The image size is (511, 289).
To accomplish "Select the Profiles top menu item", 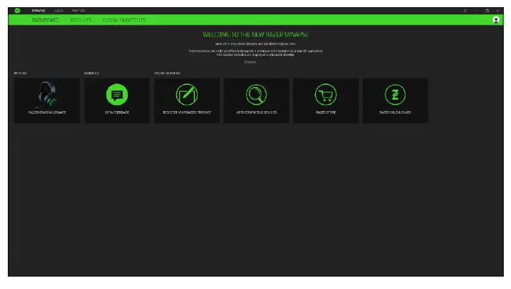I will (x=79, y=11).
